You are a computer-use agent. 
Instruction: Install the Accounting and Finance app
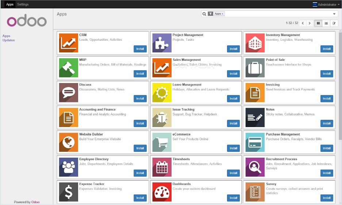tap(140, 123)
